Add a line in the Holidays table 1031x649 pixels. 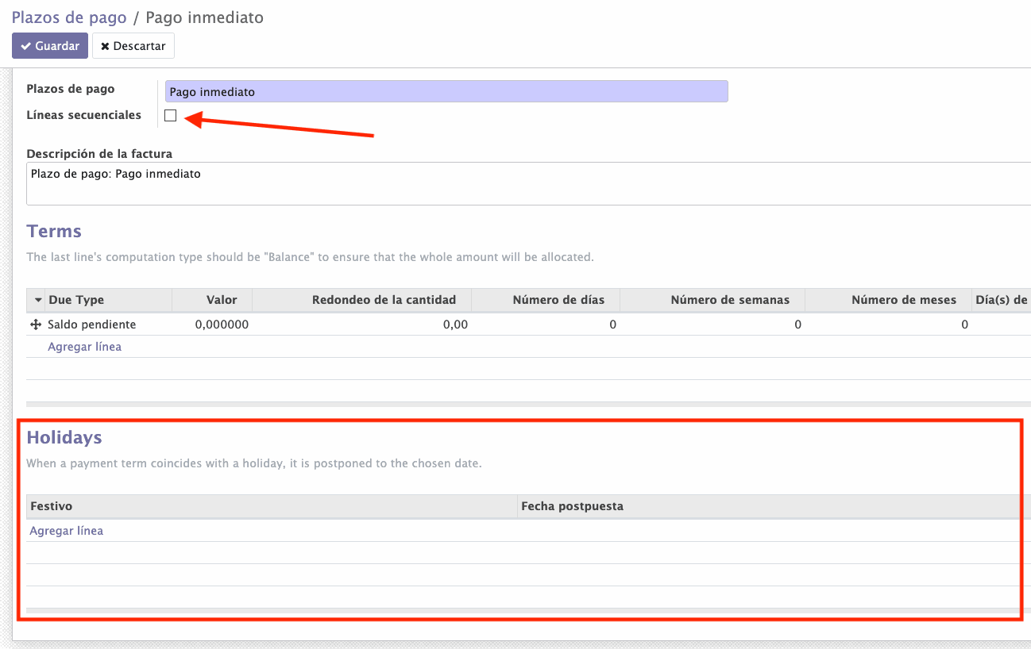point(66,531)
